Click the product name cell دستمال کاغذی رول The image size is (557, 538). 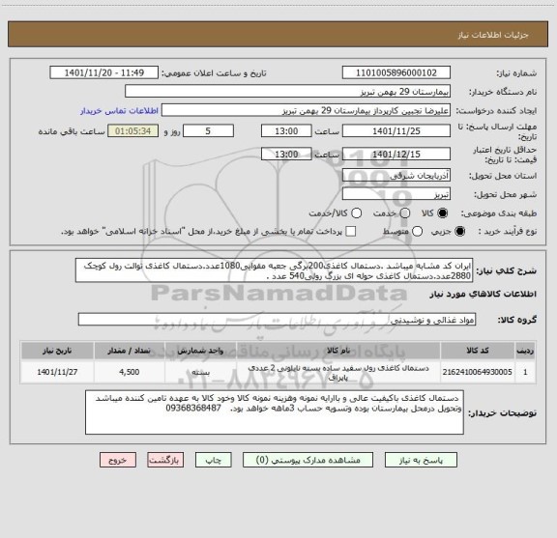click(338, 372)
